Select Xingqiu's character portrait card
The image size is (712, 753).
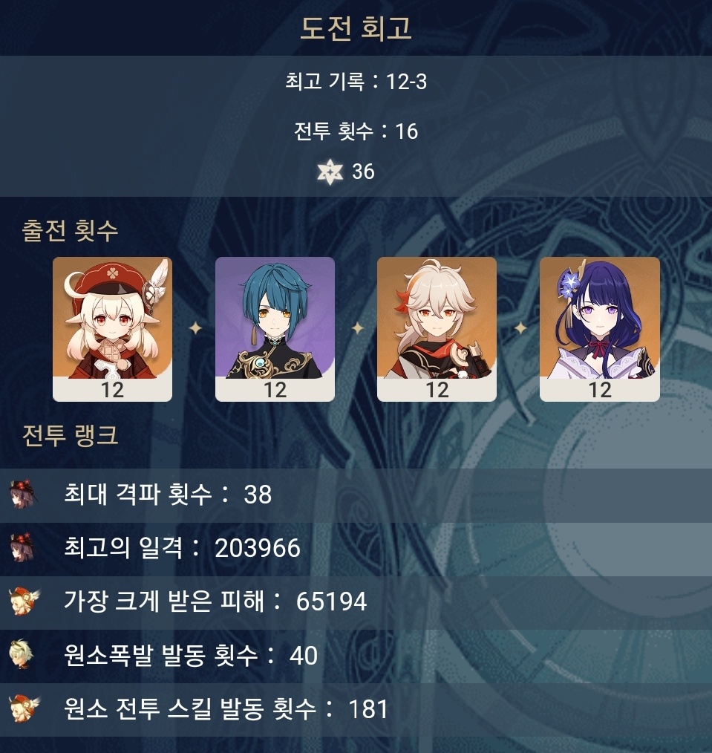coord(275,329)
